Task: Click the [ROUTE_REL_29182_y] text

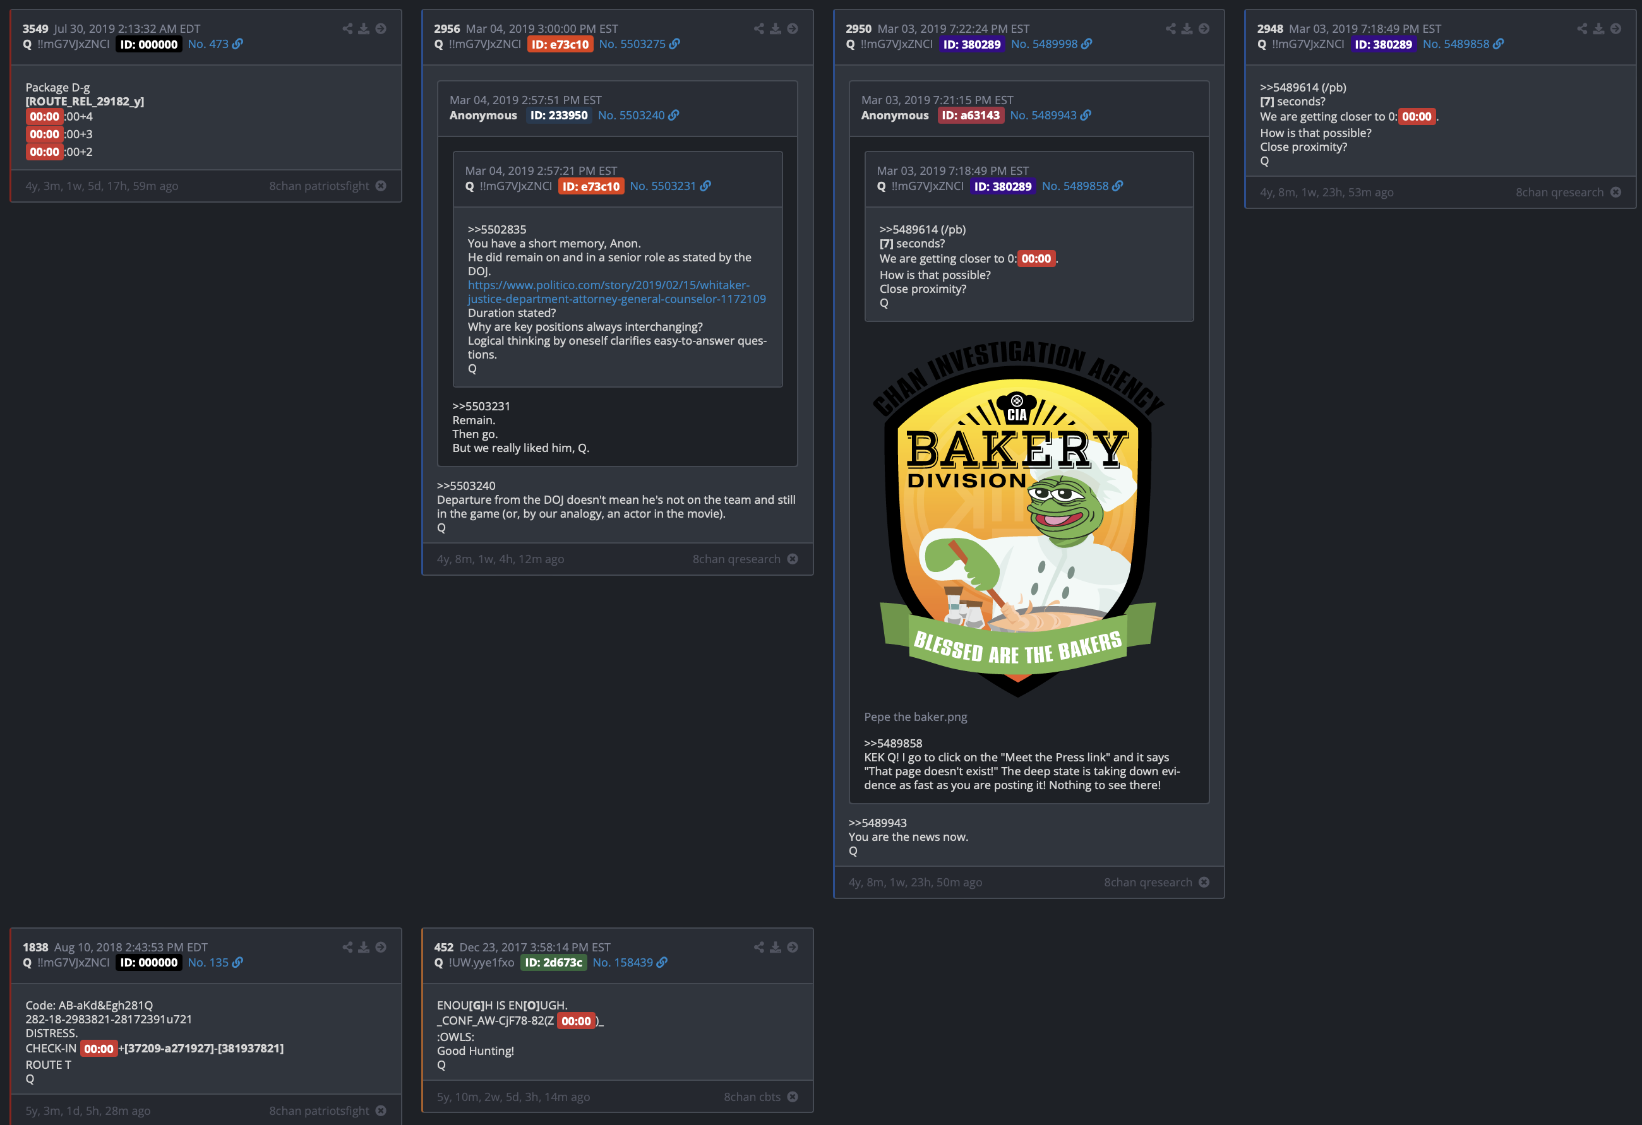Action: (x=85, y=101)
